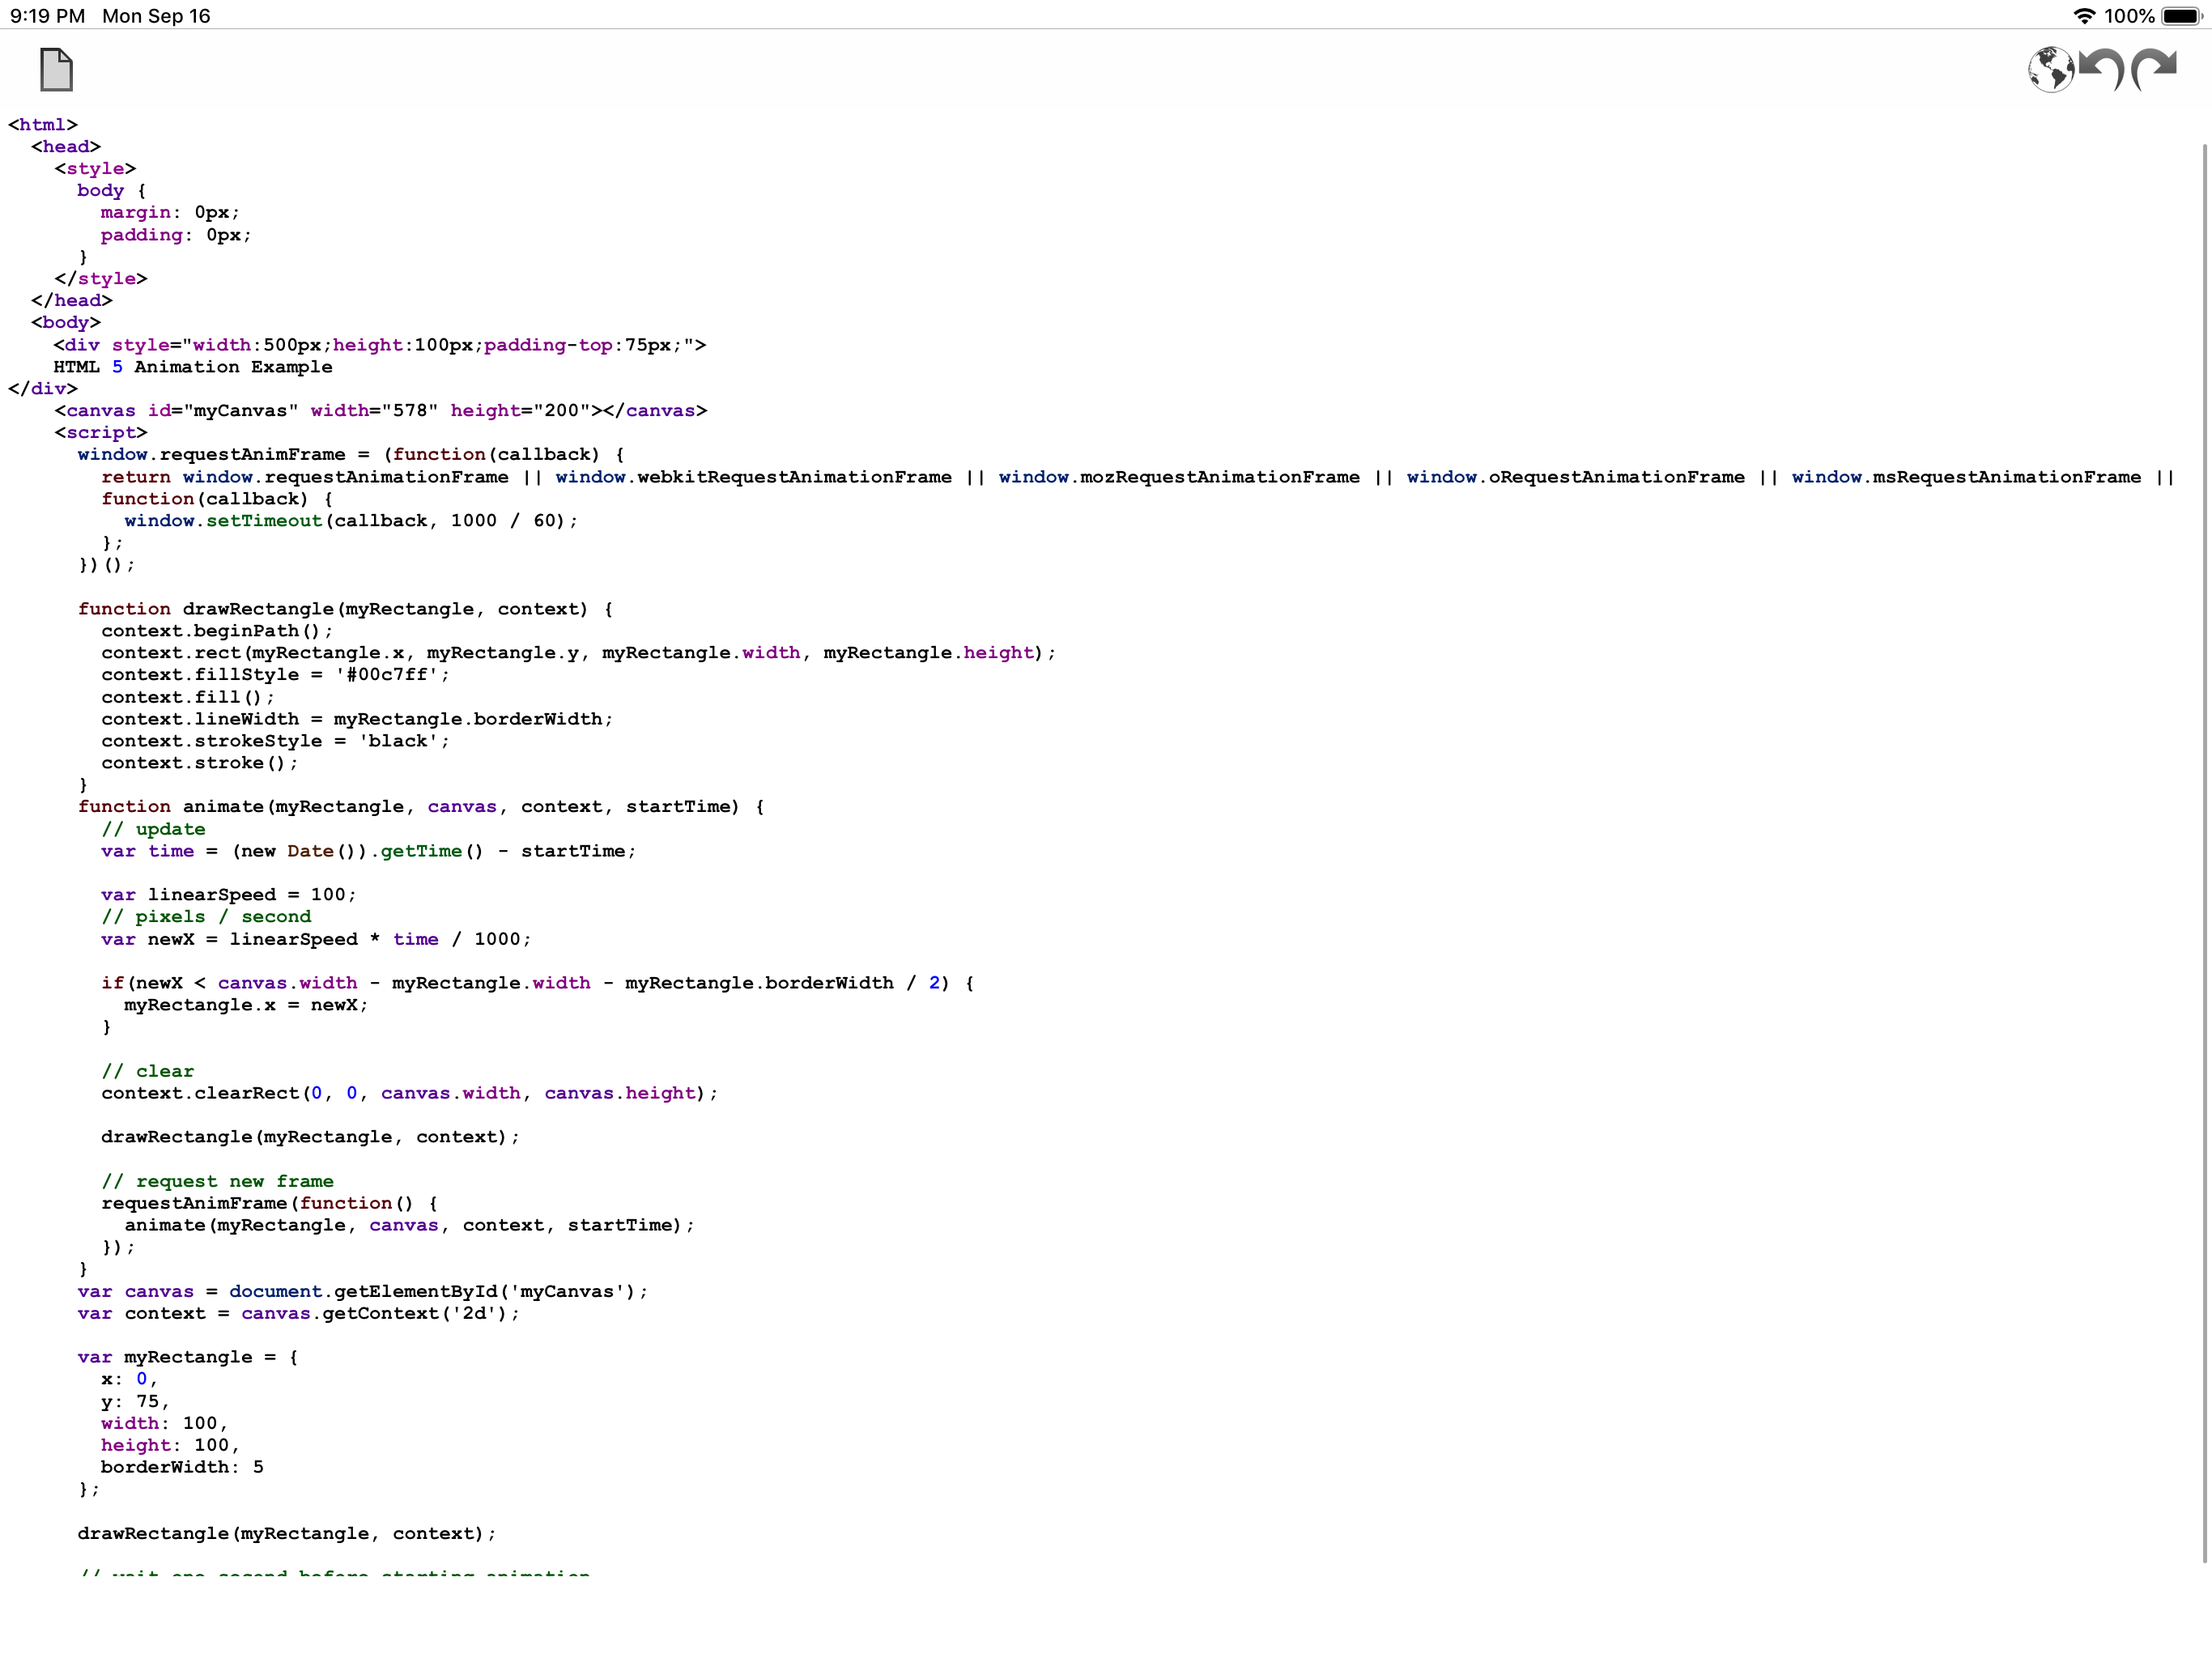Click the '// update' comment
This screenshot has height=1658, width=2212.
coord(154,828)
